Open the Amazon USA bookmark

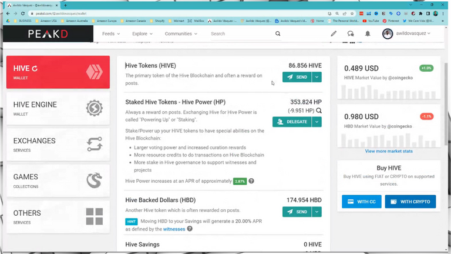pyautogui.click(x=46, y=21)
